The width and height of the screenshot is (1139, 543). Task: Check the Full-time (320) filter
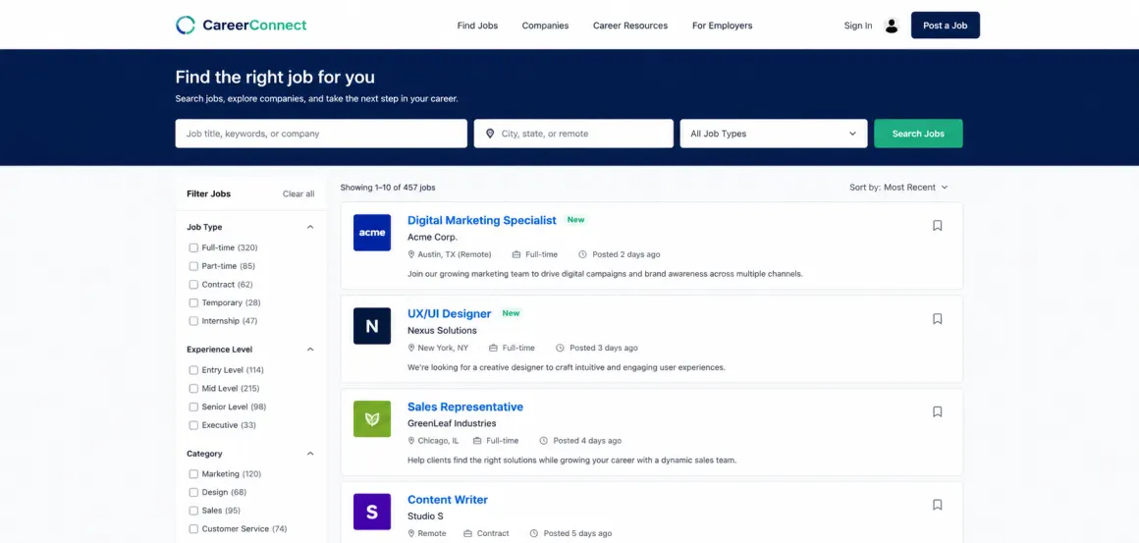point(193,247)
